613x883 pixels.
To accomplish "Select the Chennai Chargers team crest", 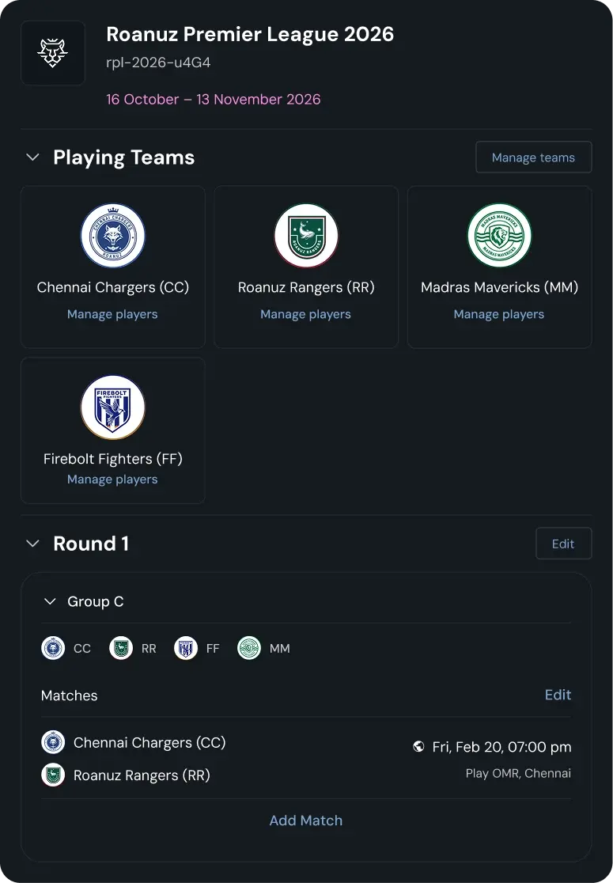I will [x=112, y=235].
